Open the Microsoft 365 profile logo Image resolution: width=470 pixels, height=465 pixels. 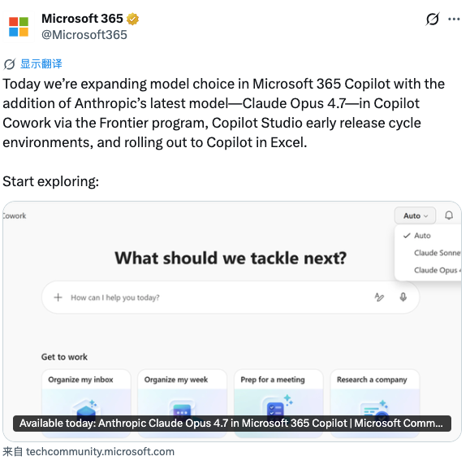pyautogui.click(x=19, y=27)
